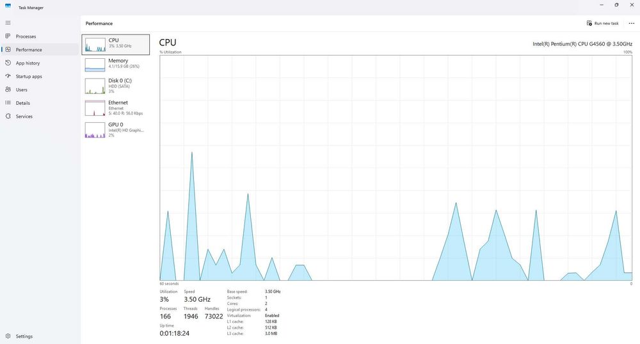Image resolution: width=640 pixels, height=344 pixels.
Task: Select the Ethernet mini graph thumbnail
Action: click(x=95, y=108)
